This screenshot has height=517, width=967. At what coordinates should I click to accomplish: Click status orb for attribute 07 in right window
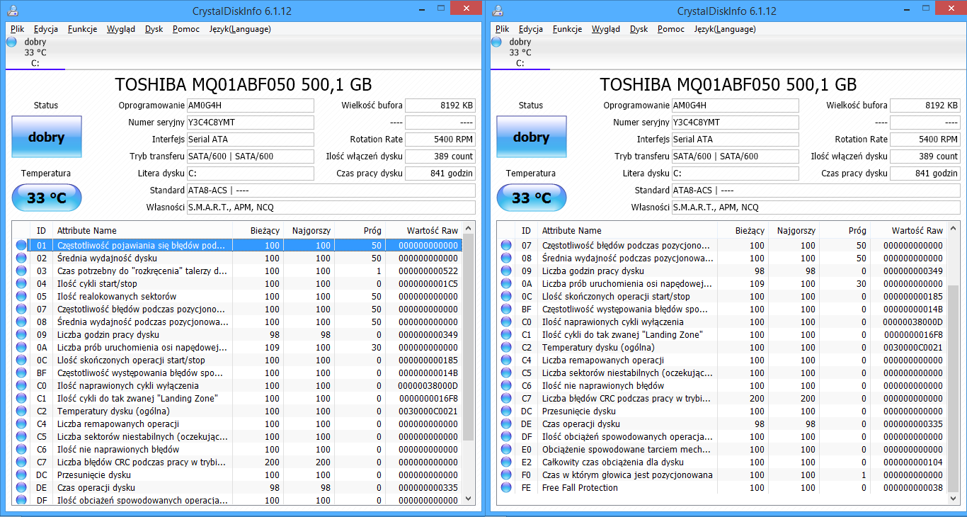tap(506, 246)
